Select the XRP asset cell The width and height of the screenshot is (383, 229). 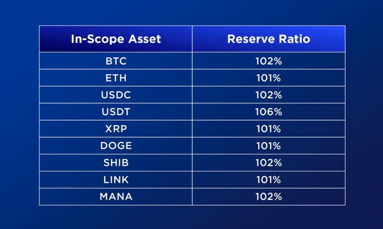(116, 129)
